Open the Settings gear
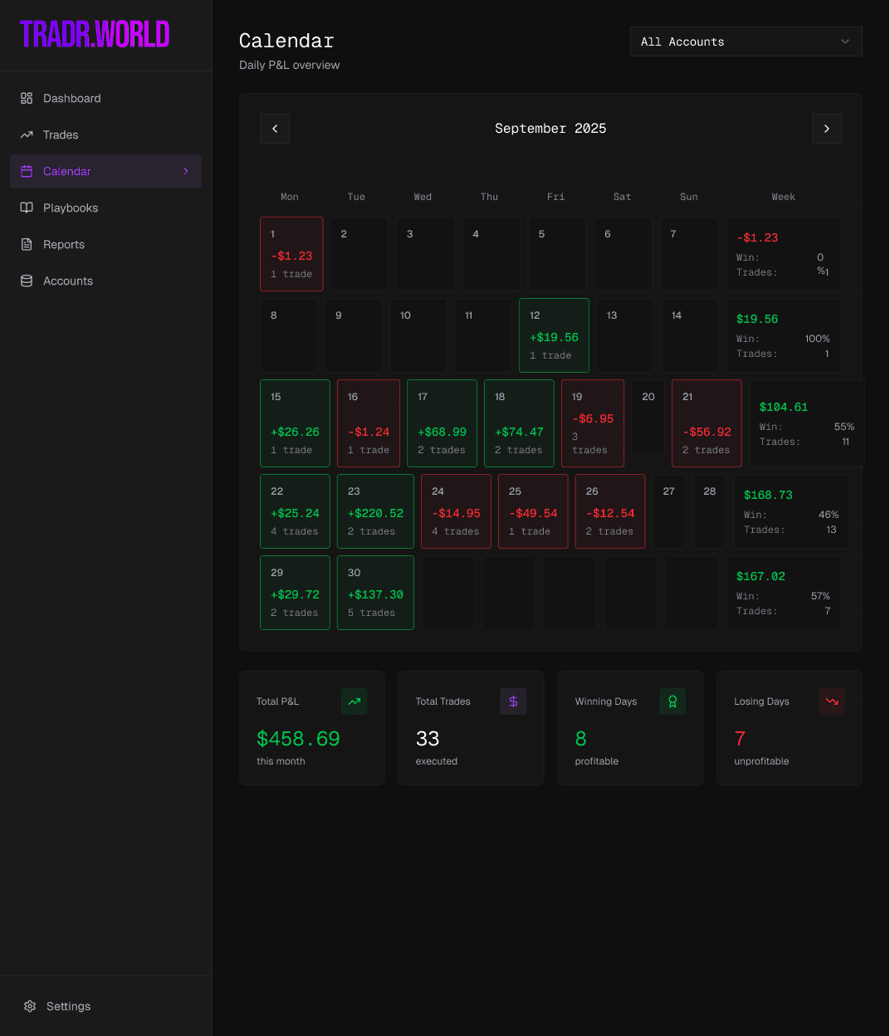 click(31, 1006)
